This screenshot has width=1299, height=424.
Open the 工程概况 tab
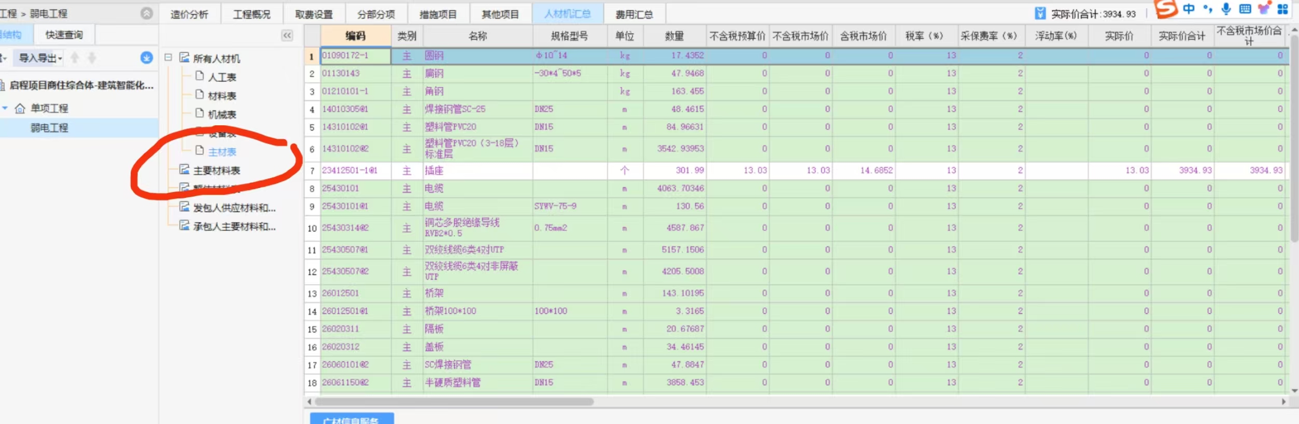point(252,14)
